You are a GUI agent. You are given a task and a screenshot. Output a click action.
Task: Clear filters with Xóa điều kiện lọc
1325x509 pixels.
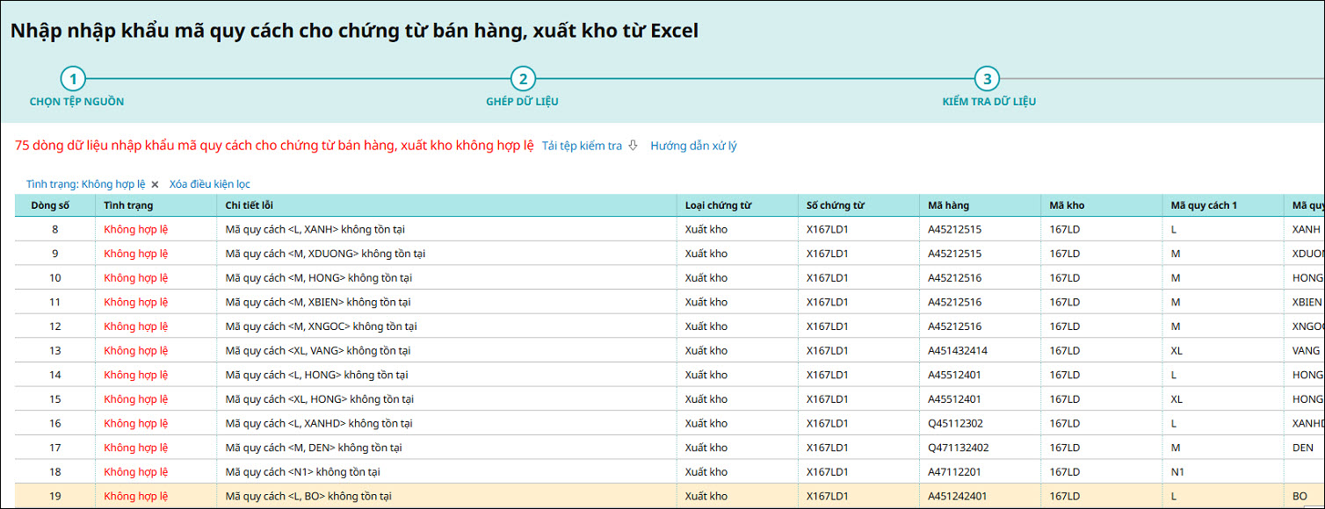[x=209, y=184]
